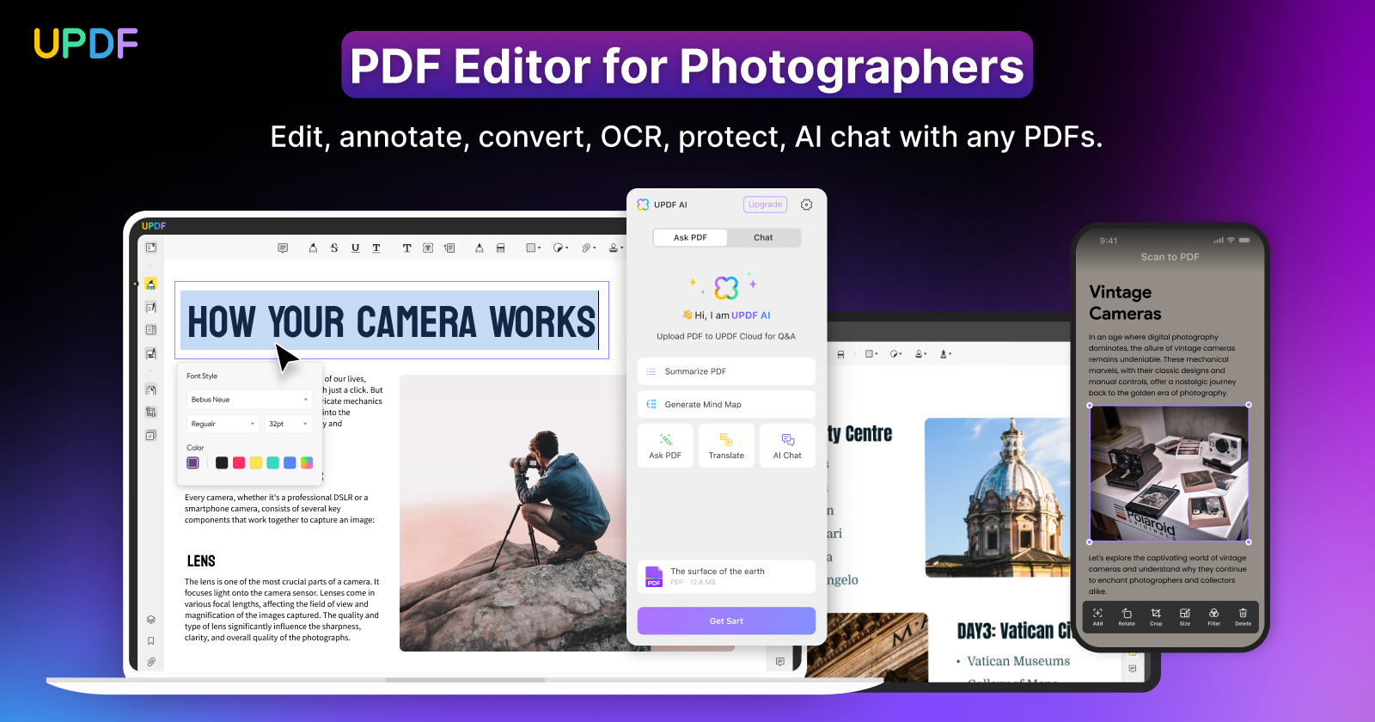This screenshot has height=722, width=1375.
Task: Switch to the Chat tab
Action: tap(763, 237)
